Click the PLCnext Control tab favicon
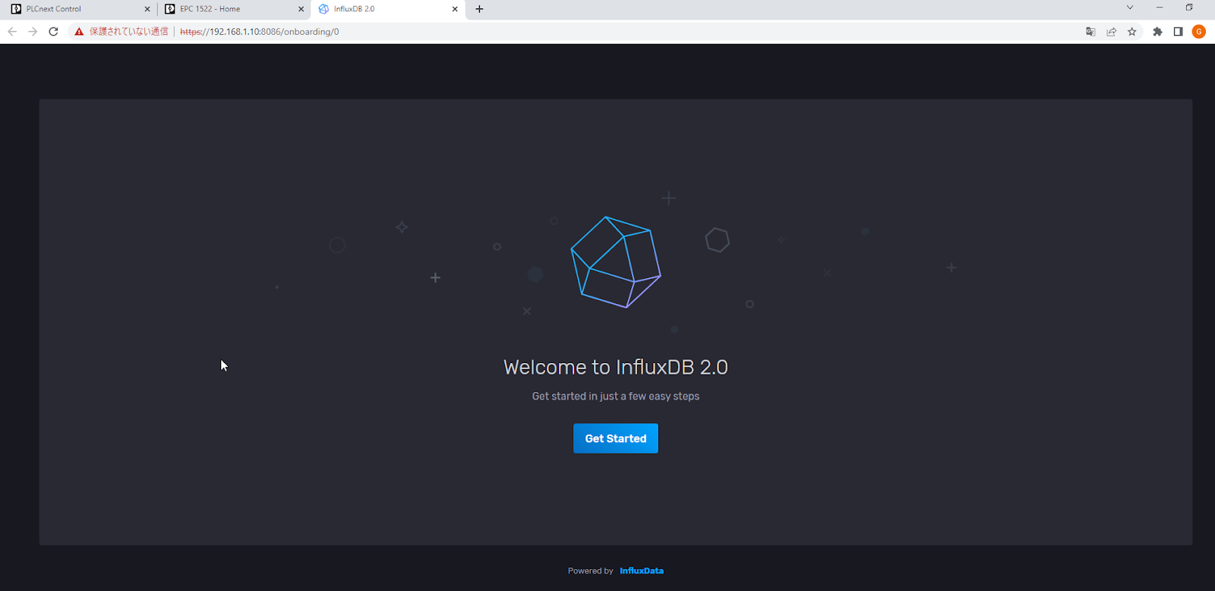 click(16, 9)
